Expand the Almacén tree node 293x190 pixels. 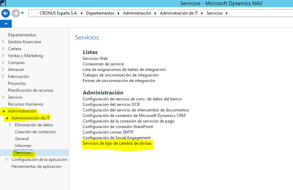(3, 69)
